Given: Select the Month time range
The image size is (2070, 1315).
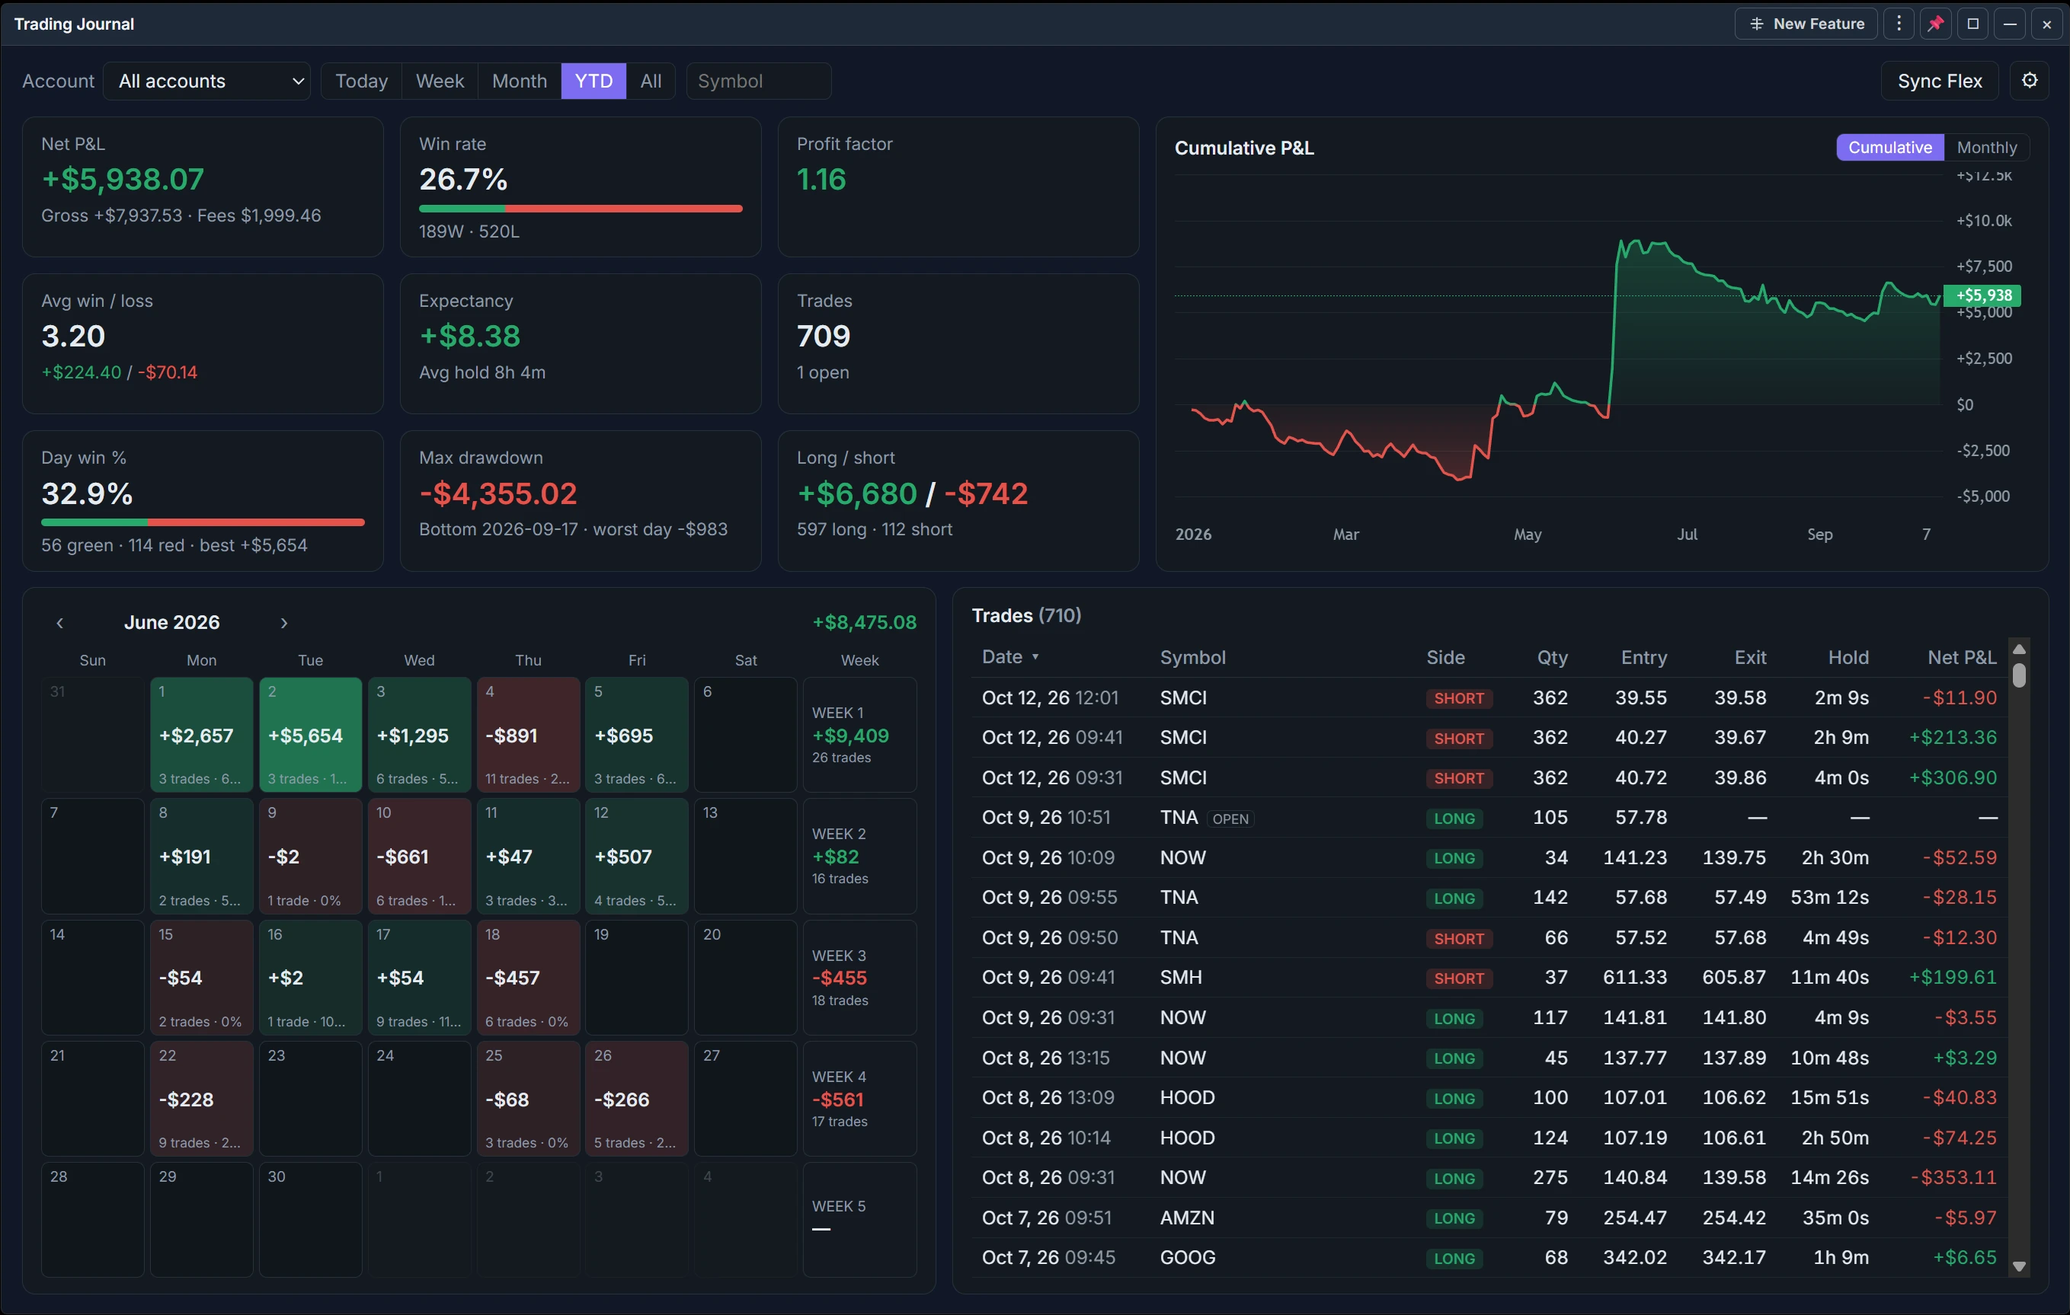Looking at the screenshot, I should [520, 81].
